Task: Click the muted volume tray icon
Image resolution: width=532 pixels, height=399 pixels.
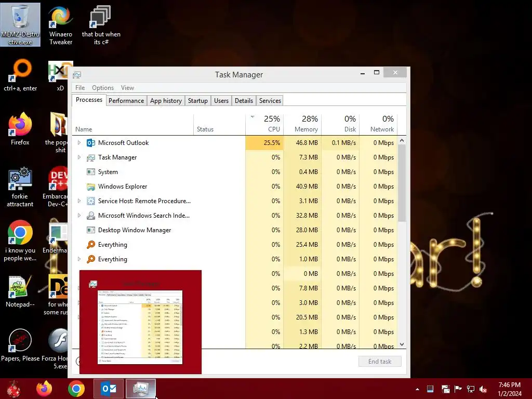Action: point(483,389)
